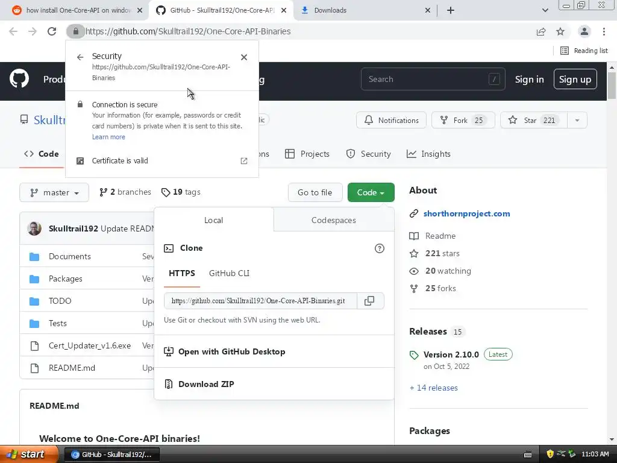This screenshot has height=463, width=617.
Task: Show + 14 releases link
Action: pos(434,388)
